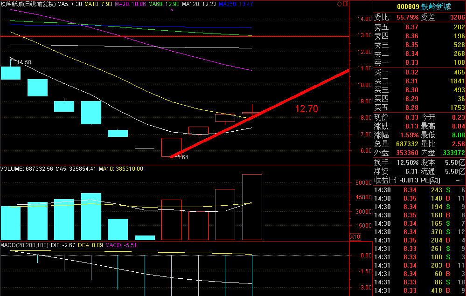This screenshot has width=466, height=296.
Task: Select the 卖五 8.37 order row
Action: (419, 27)
